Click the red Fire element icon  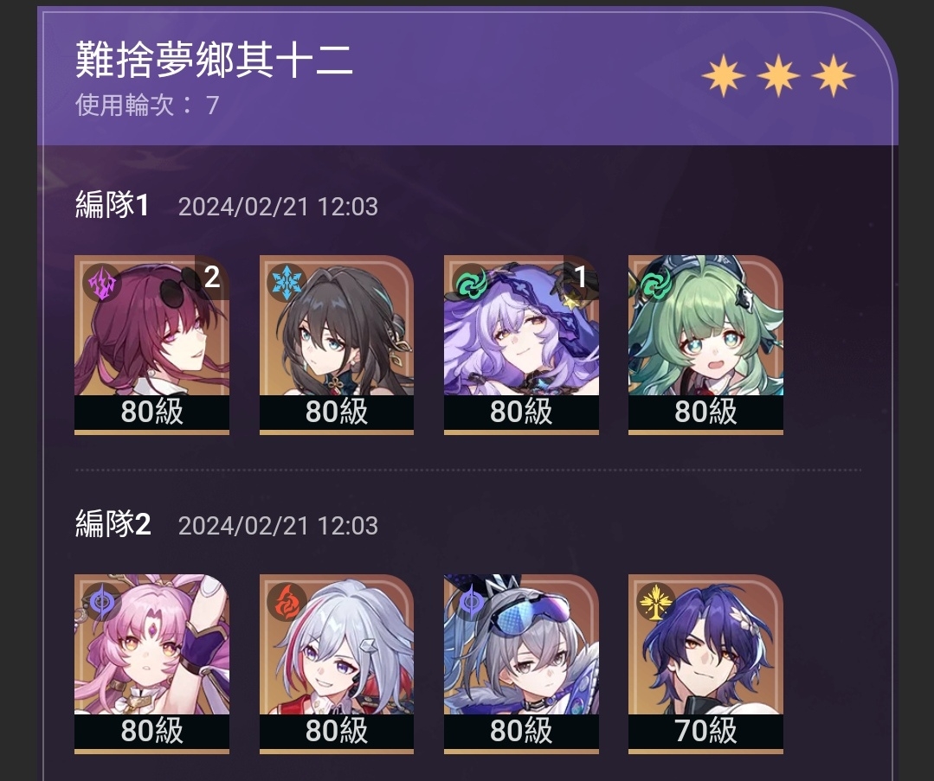287,602
